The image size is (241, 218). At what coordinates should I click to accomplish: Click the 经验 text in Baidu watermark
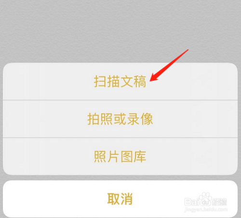click(x=220, y=202)
